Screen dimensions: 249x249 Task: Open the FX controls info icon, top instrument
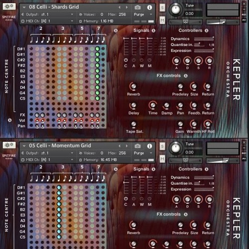point(186,76)
